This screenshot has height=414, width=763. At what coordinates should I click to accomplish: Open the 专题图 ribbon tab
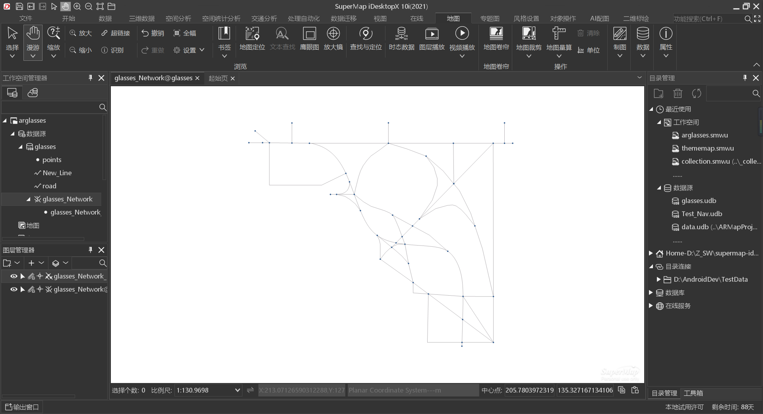click(x=490, y=19)
